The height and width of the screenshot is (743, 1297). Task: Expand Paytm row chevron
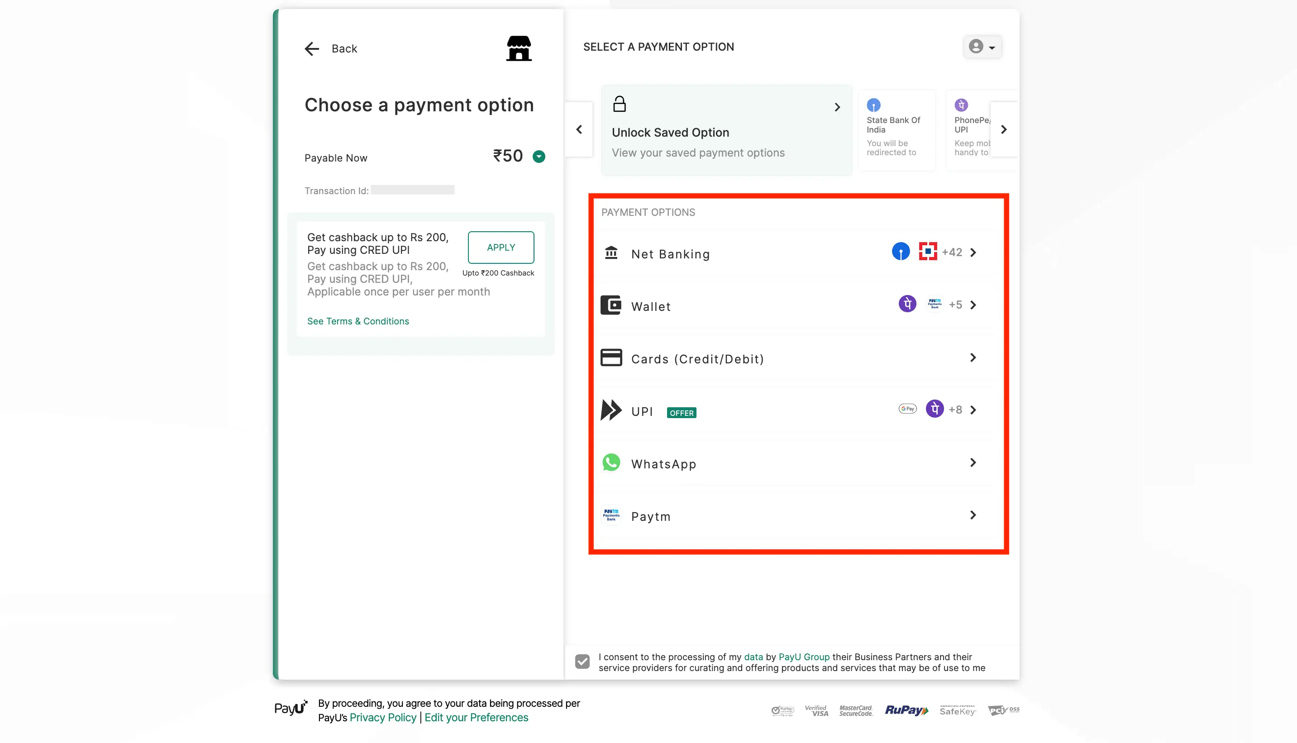(x=973, y=515)
